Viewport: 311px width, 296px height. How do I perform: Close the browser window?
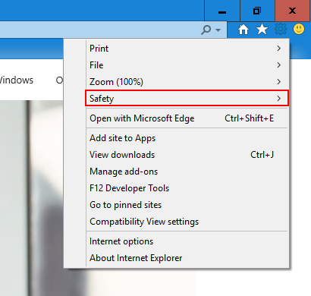coord(293,11)
